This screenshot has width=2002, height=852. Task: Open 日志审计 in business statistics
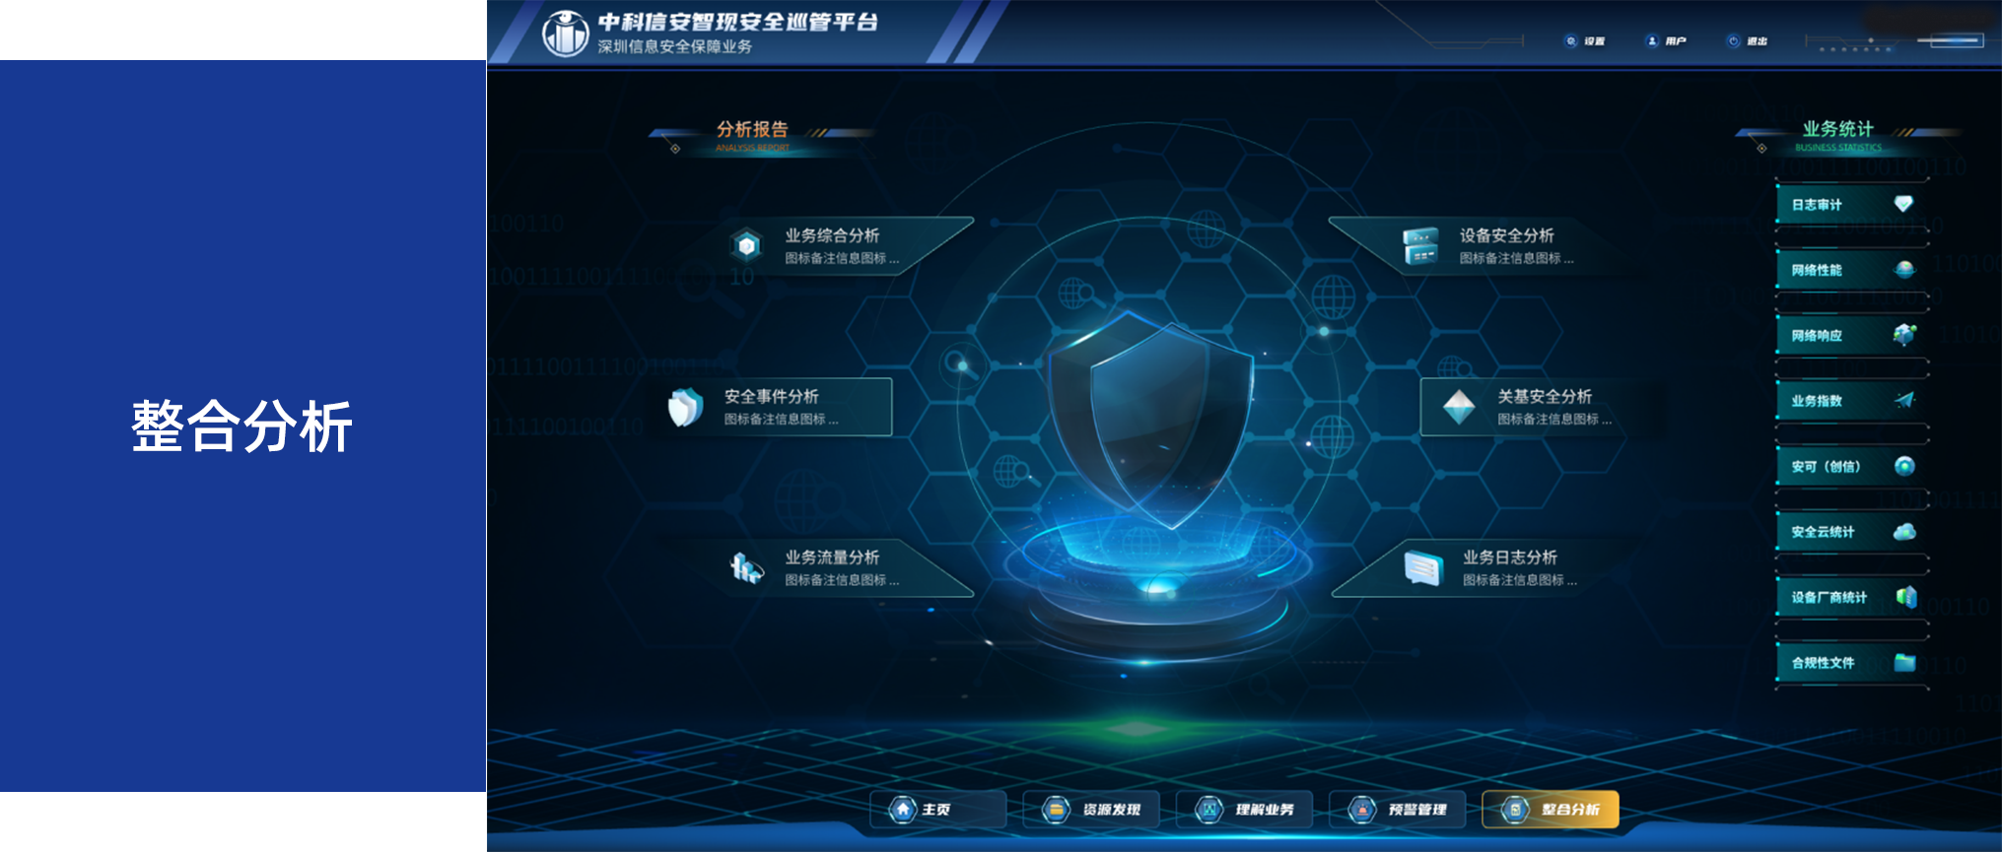[1852, 204]
